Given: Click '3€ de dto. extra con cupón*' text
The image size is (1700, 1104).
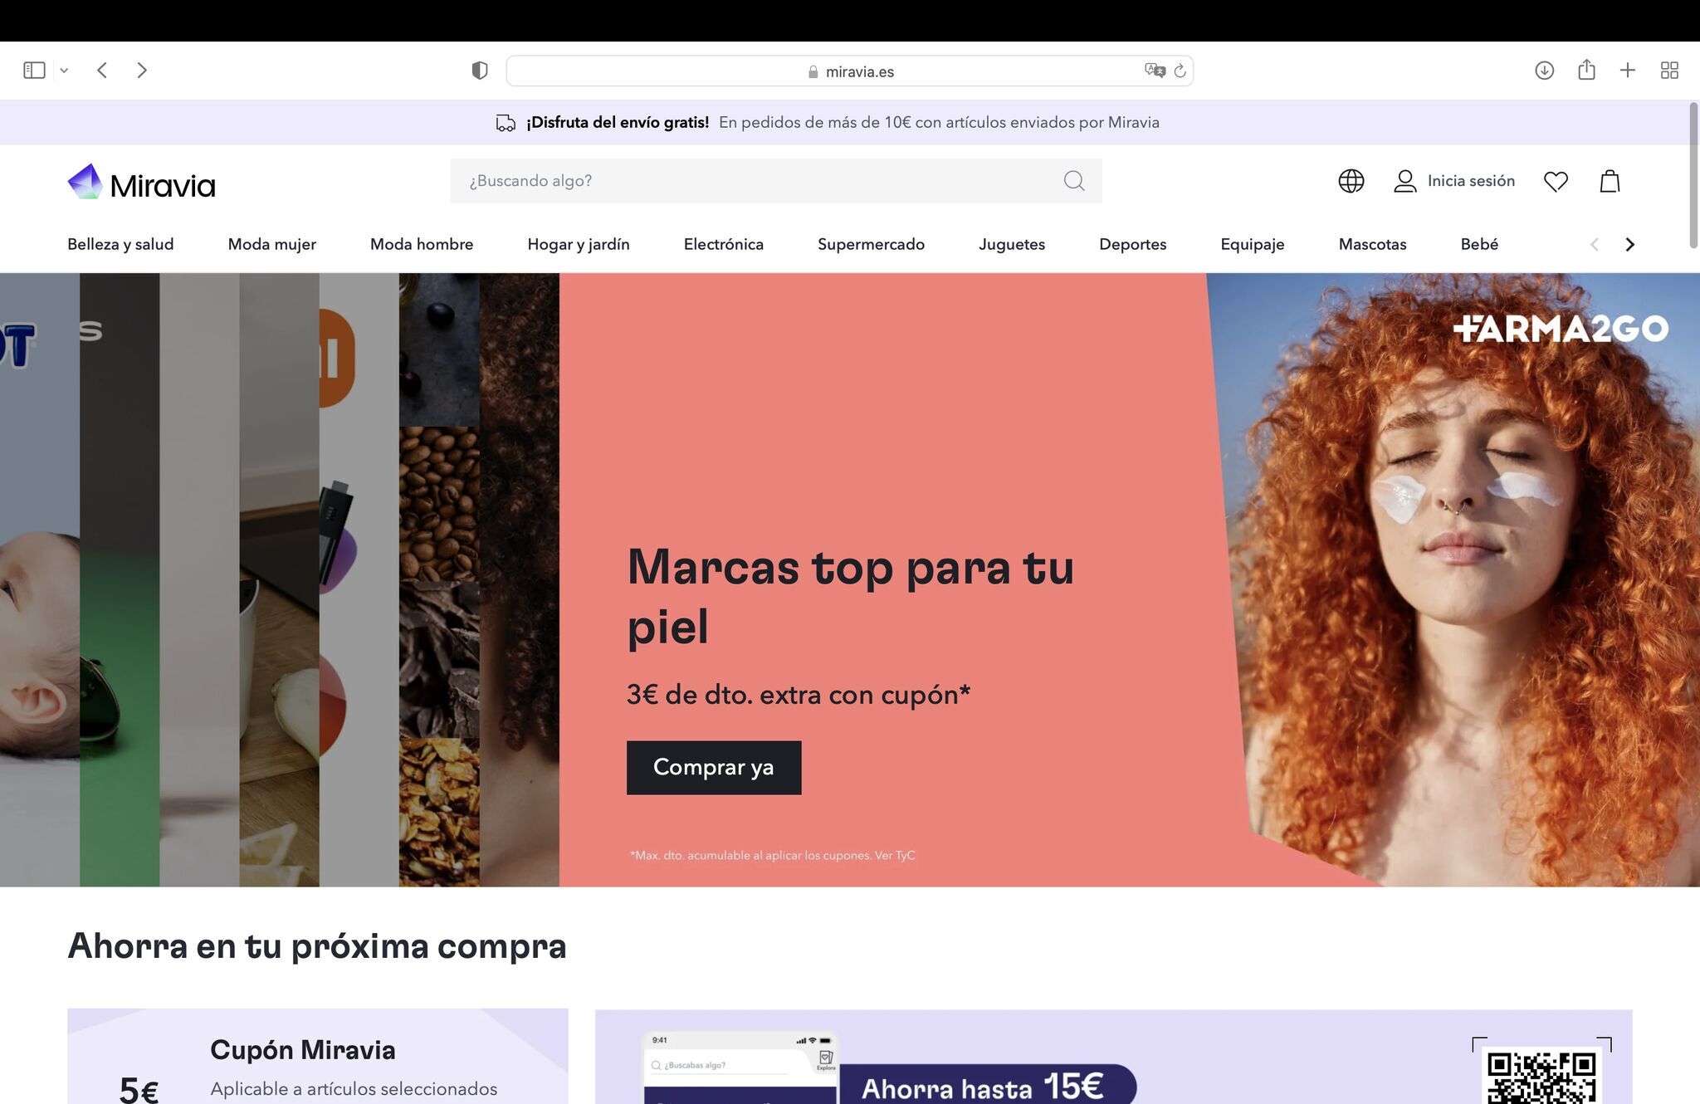Looking at the screenshot, I should (x=799, y=694).
